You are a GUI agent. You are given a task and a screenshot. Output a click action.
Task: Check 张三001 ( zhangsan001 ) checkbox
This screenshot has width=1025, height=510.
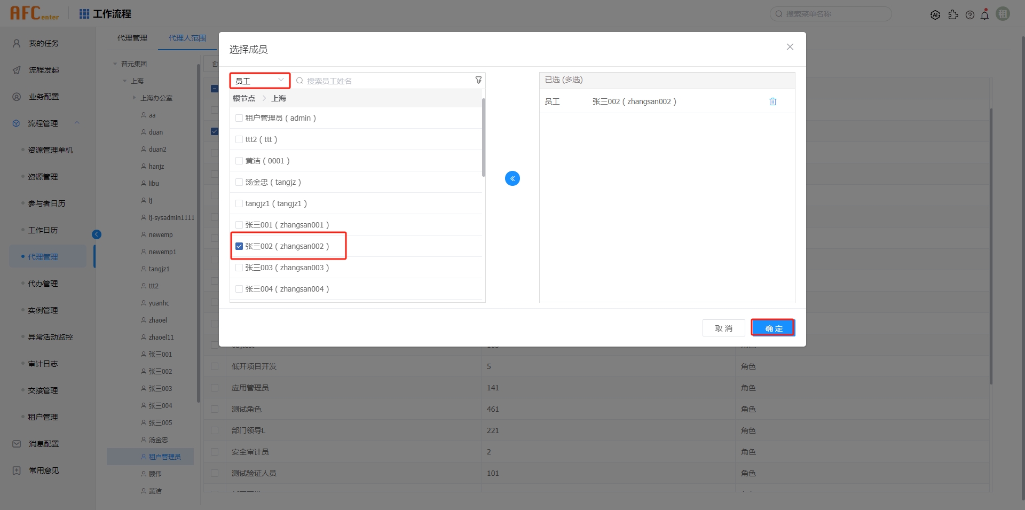[239, 224]
